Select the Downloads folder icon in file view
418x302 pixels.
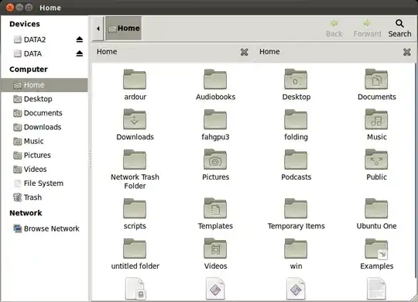tap(135, 119)
